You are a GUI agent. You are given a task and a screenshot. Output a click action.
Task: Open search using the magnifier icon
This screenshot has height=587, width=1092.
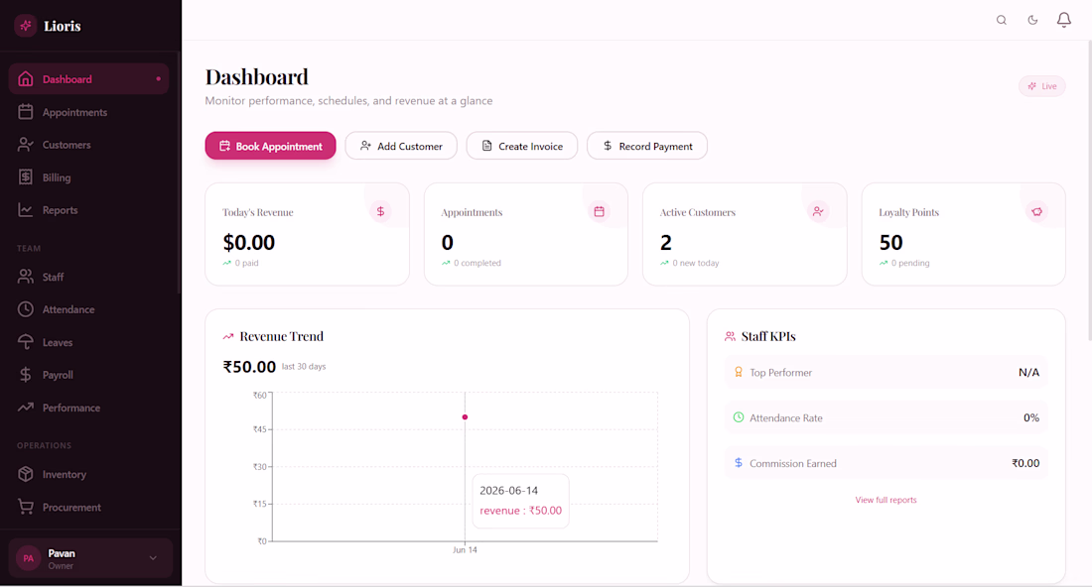click(1002, 20)
